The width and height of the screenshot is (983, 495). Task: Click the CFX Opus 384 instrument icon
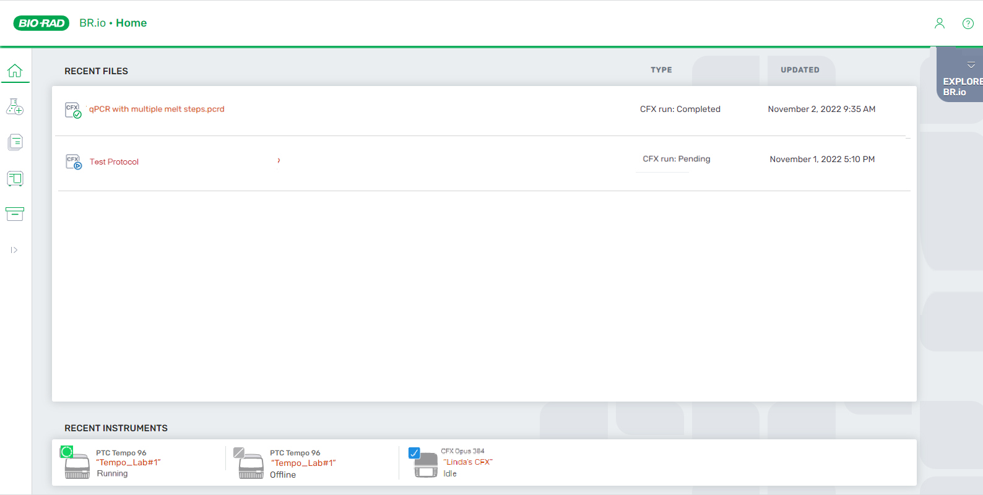click(x=423, y=462)
